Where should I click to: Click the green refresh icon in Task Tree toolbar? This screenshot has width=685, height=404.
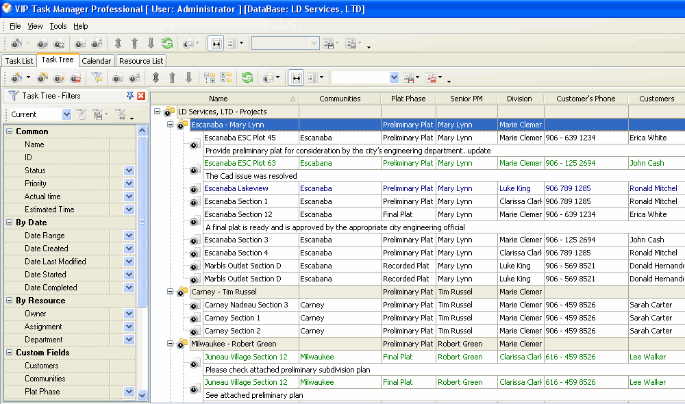click(x=247, y=78)
